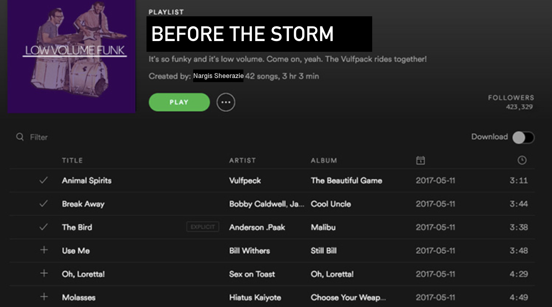Sort by the calendar date-added icon
The height and width of the screenshot is (307, 552).
(420, 160)
